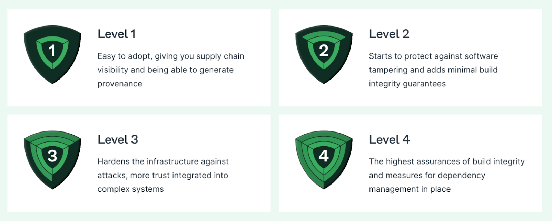Click "integrity guarantees" under Level 2

[407, 84]
